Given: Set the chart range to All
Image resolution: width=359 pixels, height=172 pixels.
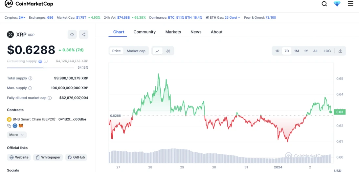Looking at the screenshot, I should click(315, 51).
